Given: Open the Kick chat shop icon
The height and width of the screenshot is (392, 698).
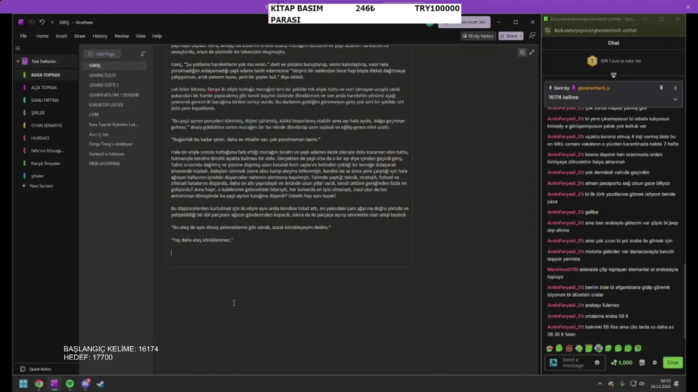Looking at the screenshot, I should coord(642,363).
